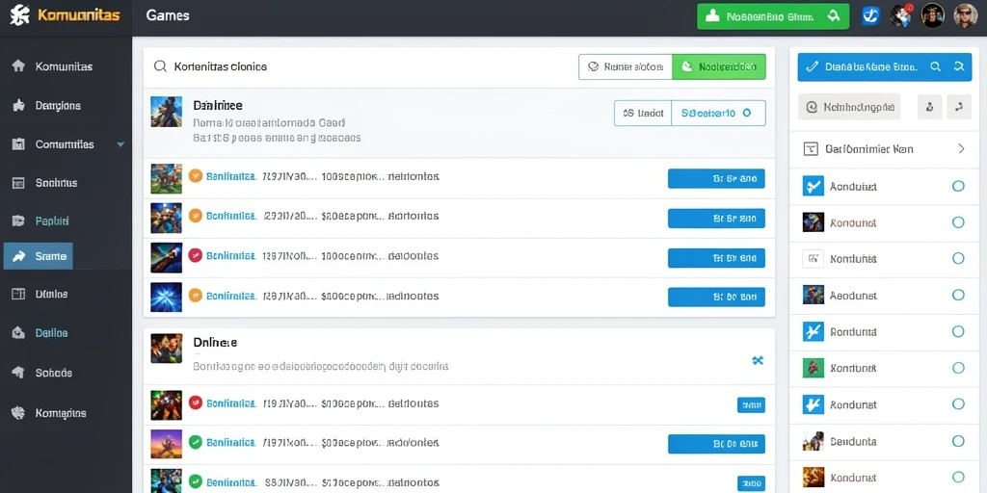Open the Nolmhnduppite selector in right panel

pyautogui.click(x=849, y=107)
